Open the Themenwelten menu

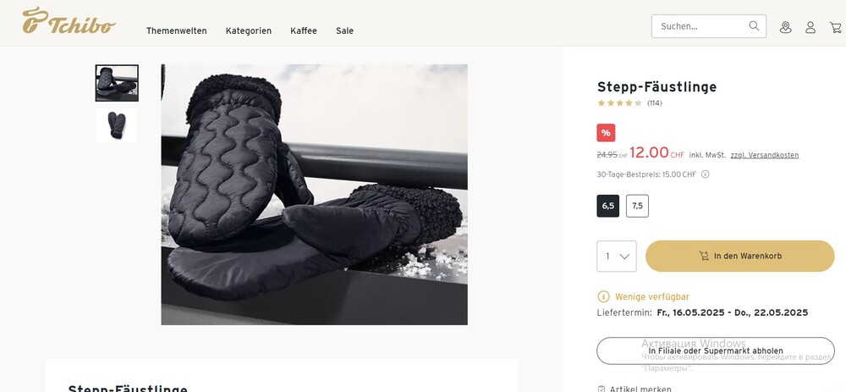pyautogui.click(x=177, y=30)
